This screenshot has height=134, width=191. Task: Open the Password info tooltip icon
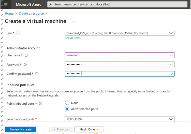click(25, 64)
